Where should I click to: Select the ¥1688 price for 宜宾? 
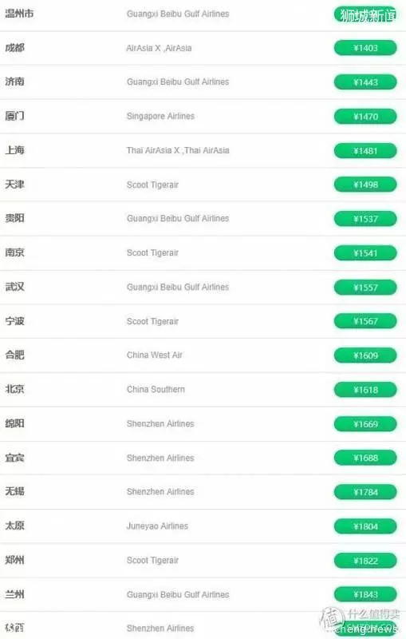[365, 458]
